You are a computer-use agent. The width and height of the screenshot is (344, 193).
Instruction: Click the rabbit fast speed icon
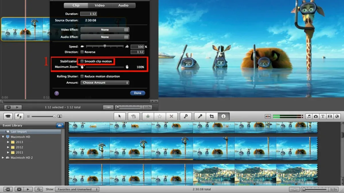(x=127, y=46)
